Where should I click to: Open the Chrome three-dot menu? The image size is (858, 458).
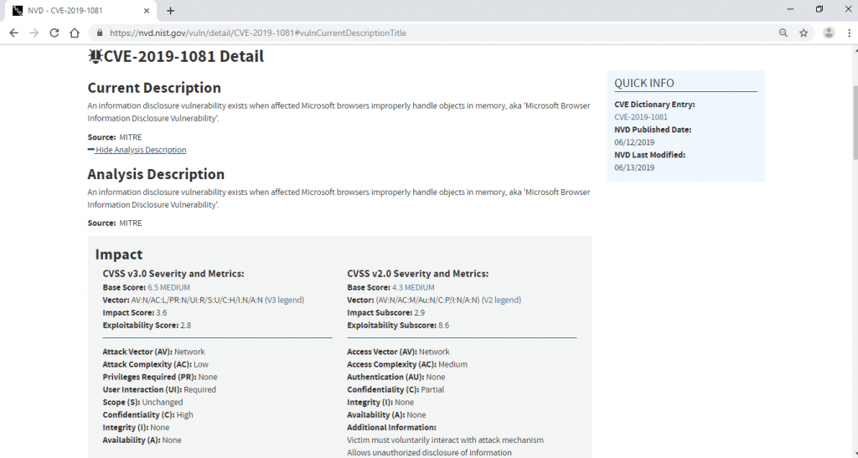850,33
